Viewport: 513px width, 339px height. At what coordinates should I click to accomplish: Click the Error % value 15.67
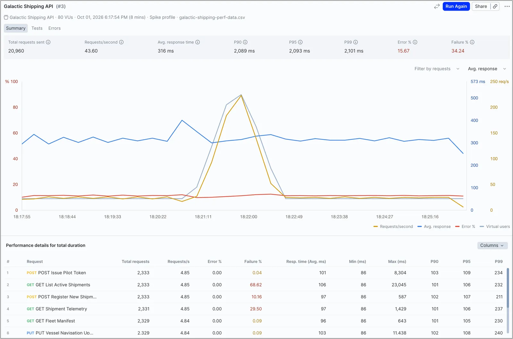tap(403, 51)
